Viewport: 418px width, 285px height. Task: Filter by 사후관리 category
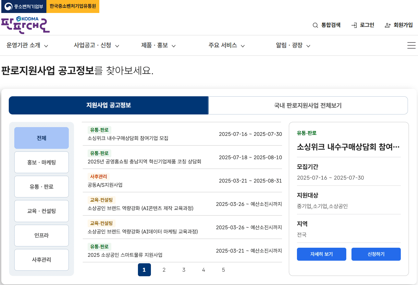tap(42, 260)
